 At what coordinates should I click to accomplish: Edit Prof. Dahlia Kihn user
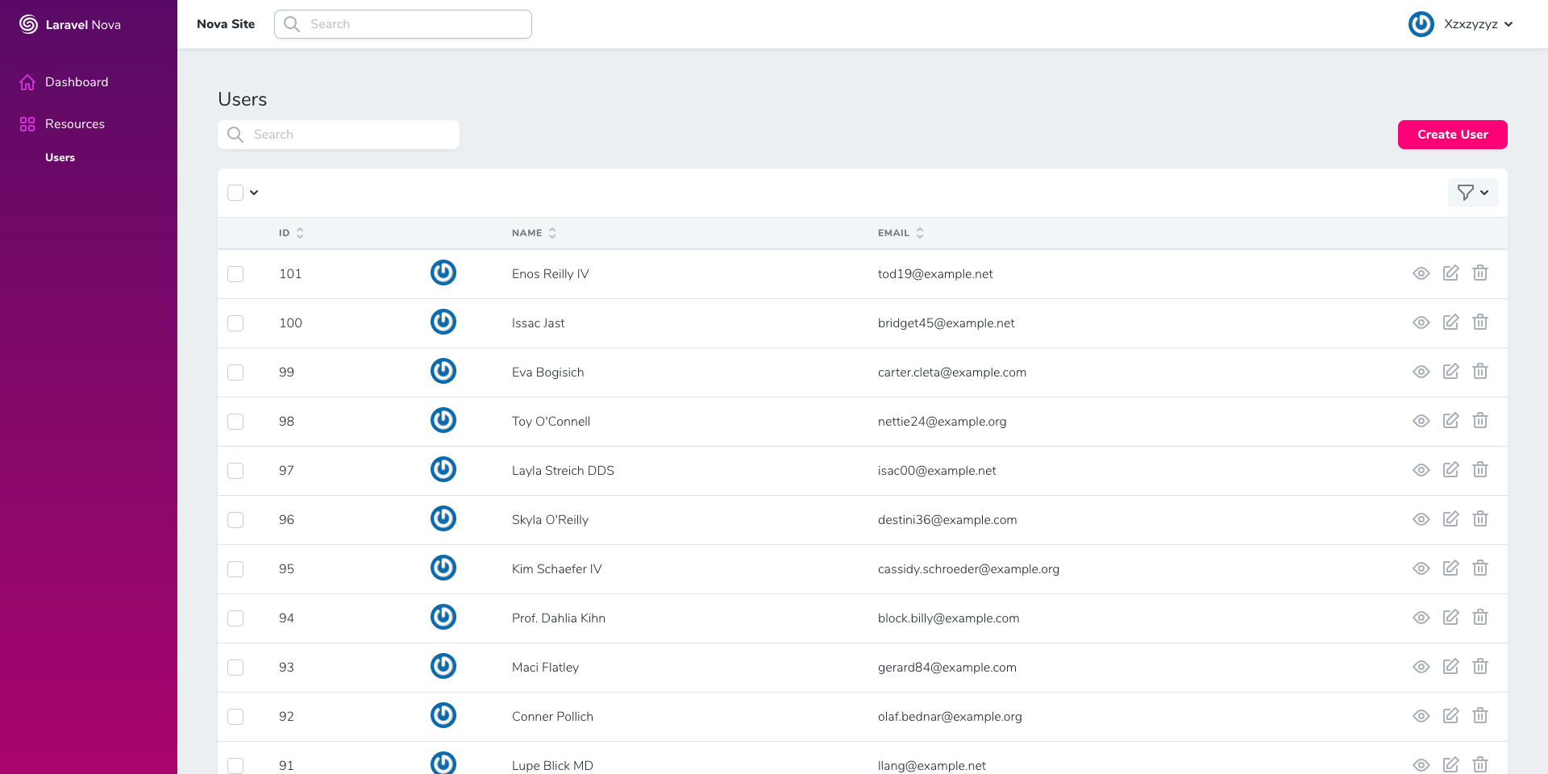[x=1450, y=617]
